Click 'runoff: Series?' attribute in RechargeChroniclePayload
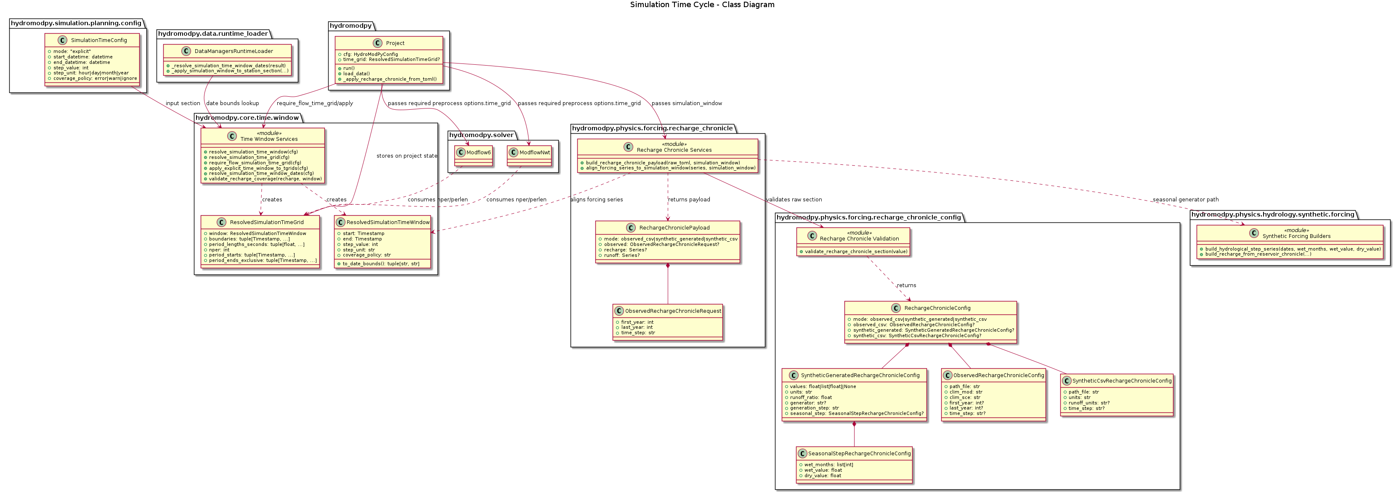1399x494 pixels. (x=621, y=255)
